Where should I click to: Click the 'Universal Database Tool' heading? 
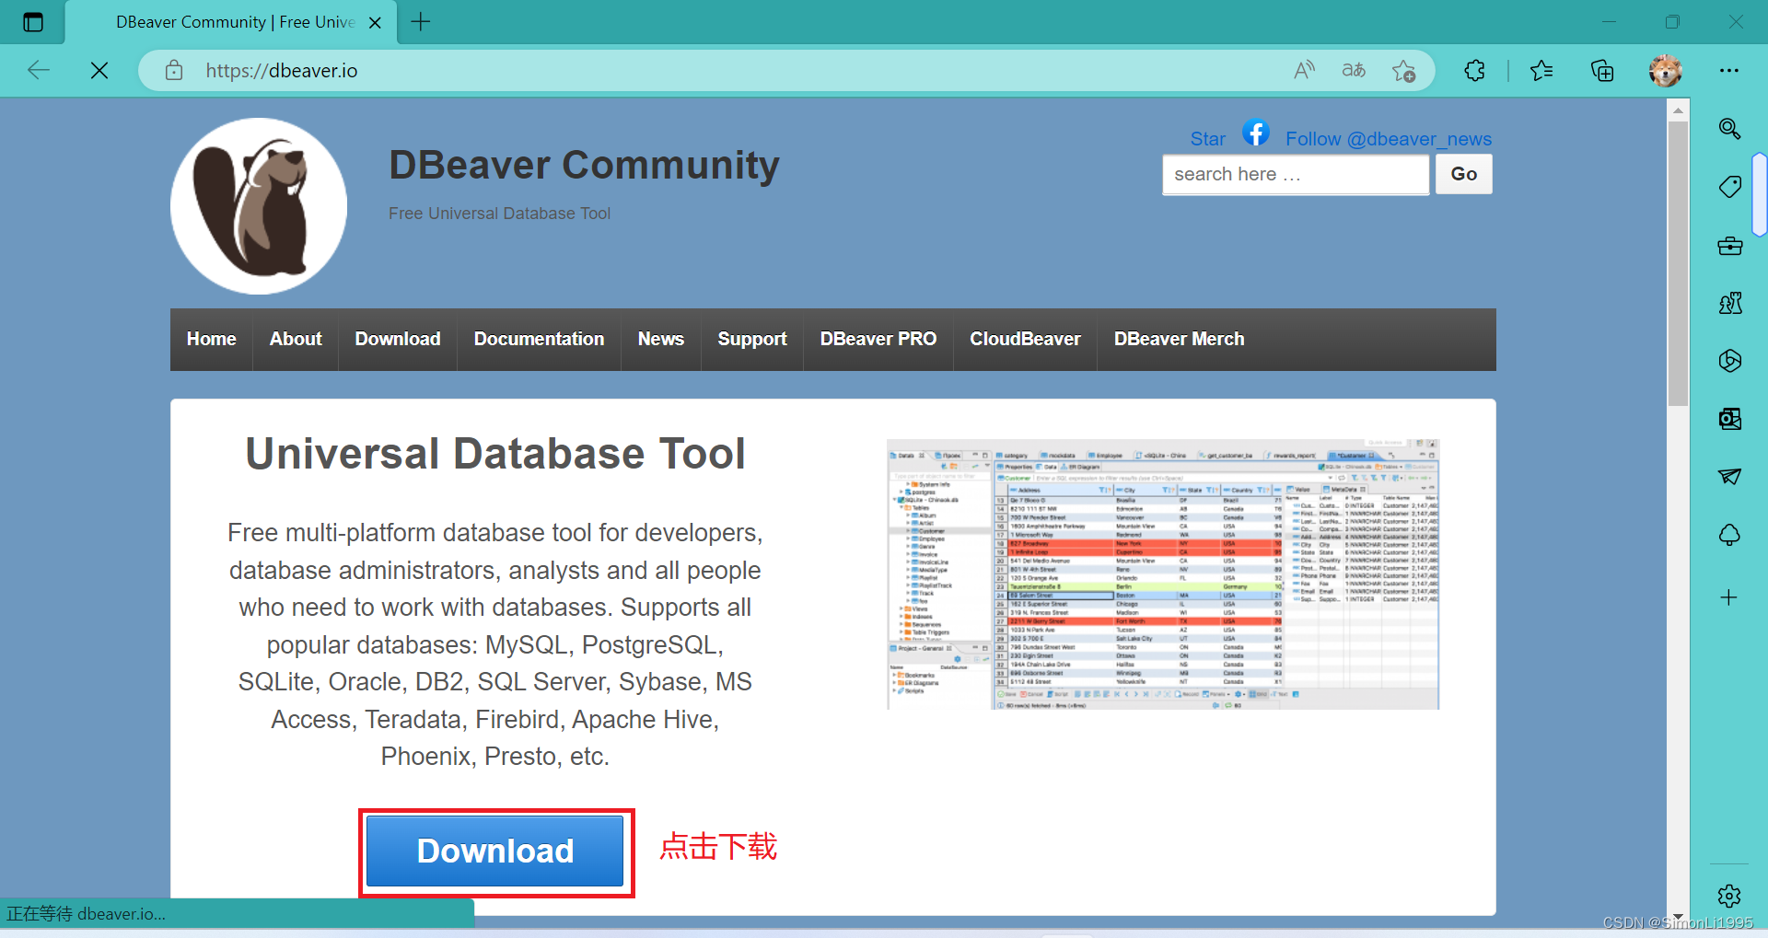tap(495, 454)
